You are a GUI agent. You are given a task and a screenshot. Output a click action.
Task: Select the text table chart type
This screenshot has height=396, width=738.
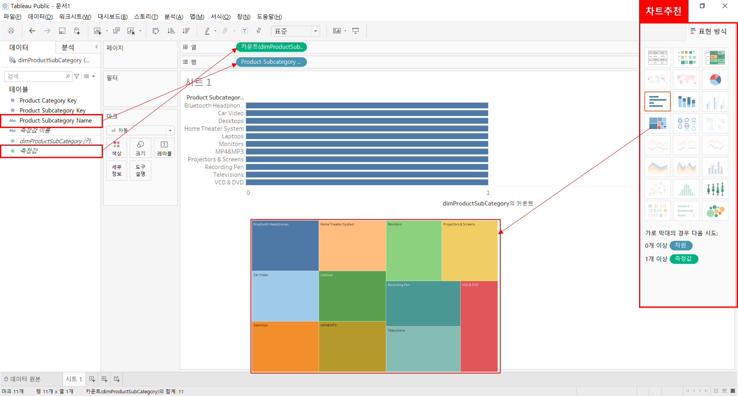(x=658, y=58)
